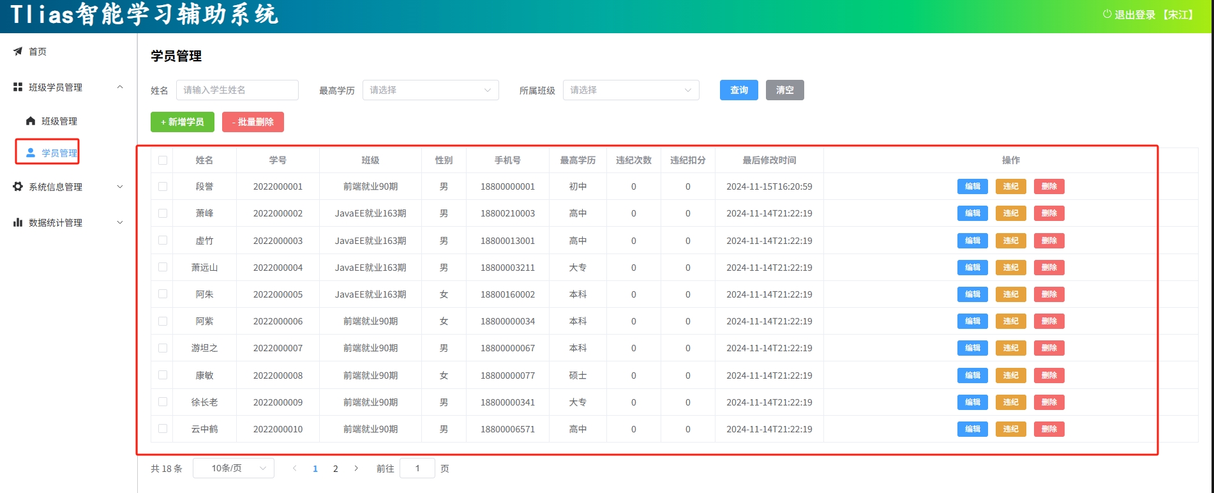
Task: Click the 系统信息管理 gear icon
Action: tap(18, 186)
